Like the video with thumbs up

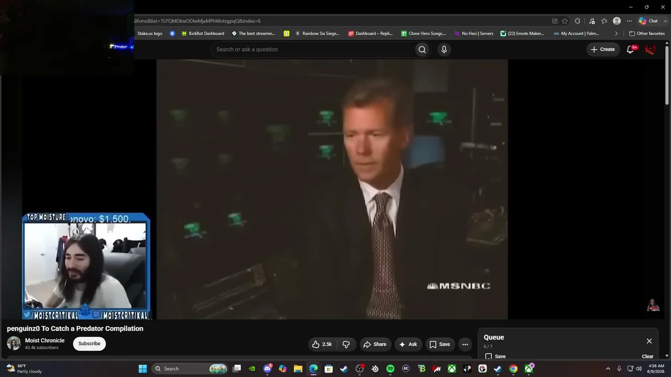322,344
